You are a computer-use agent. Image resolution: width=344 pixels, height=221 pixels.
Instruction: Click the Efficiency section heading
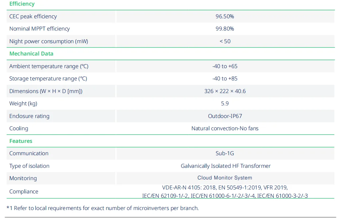click(22, 4)
